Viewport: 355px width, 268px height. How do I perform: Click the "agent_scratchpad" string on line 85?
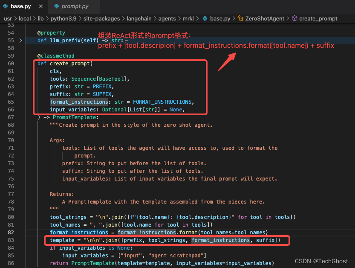[176, 256]
